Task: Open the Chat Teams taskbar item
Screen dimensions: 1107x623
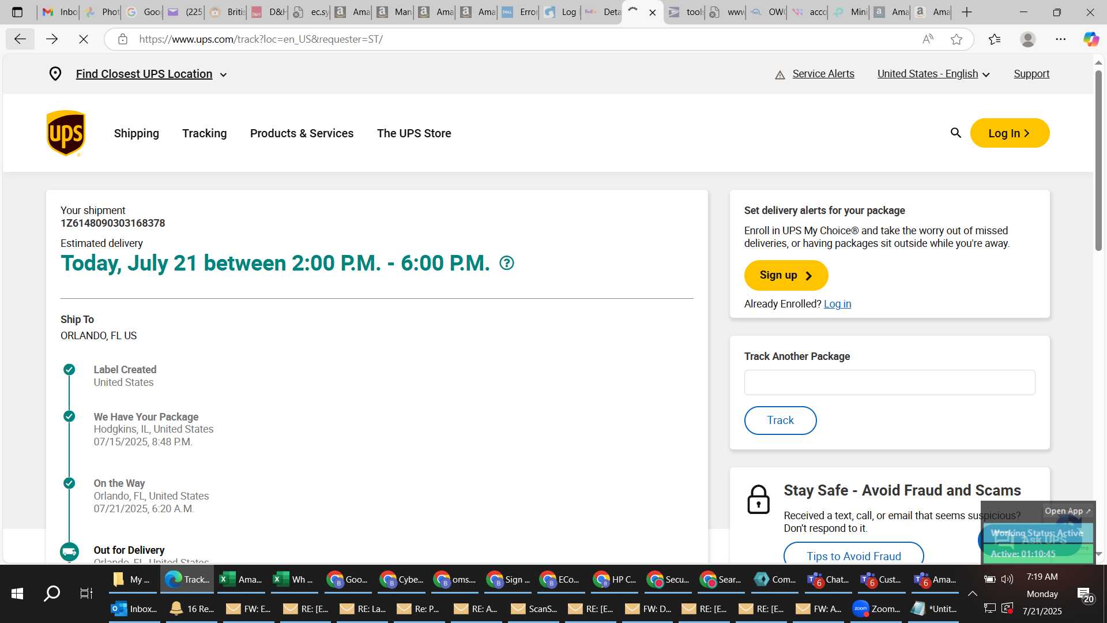Action: [828, 580]
